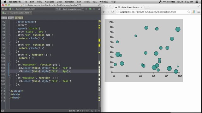Select the basic interaction.html breadcrumb file
Image resolution: width=202 pixels, height=113 pixels.
[x=22, y=9]
